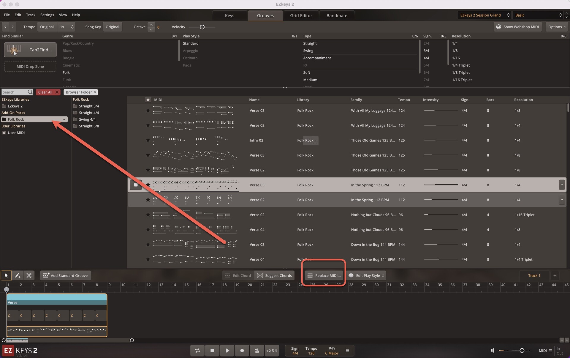Favorite the Intro 03 groove star
Viewport: 570px width, 358px height.
[x=148, y=140]
